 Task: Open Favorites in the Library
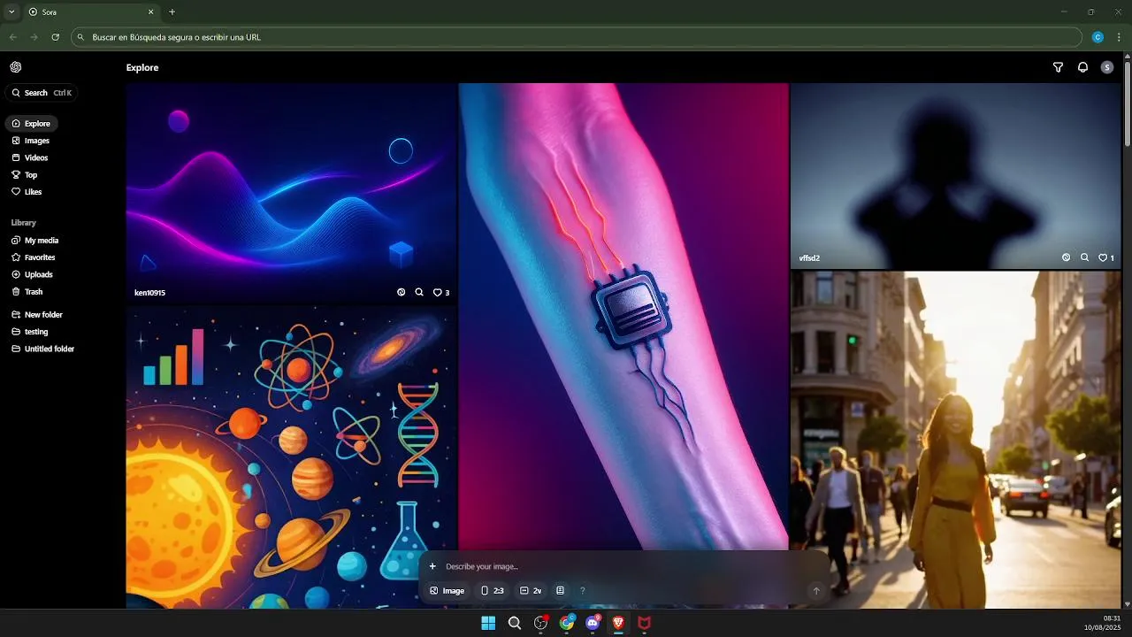coord(34,257)
